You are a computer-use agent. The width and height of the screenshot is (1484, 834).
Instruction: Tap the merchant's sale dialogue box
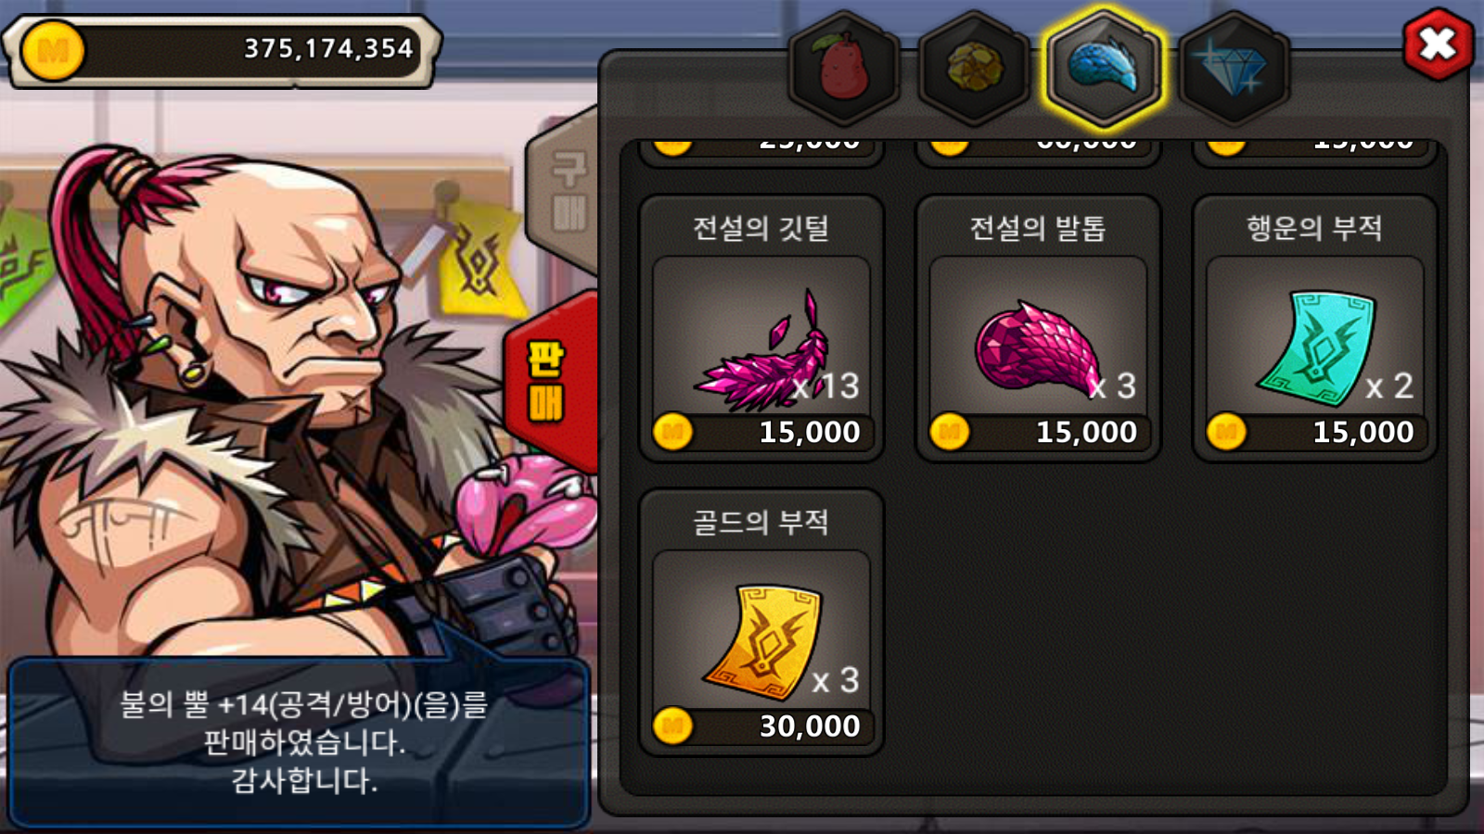[x=300, y=742]
